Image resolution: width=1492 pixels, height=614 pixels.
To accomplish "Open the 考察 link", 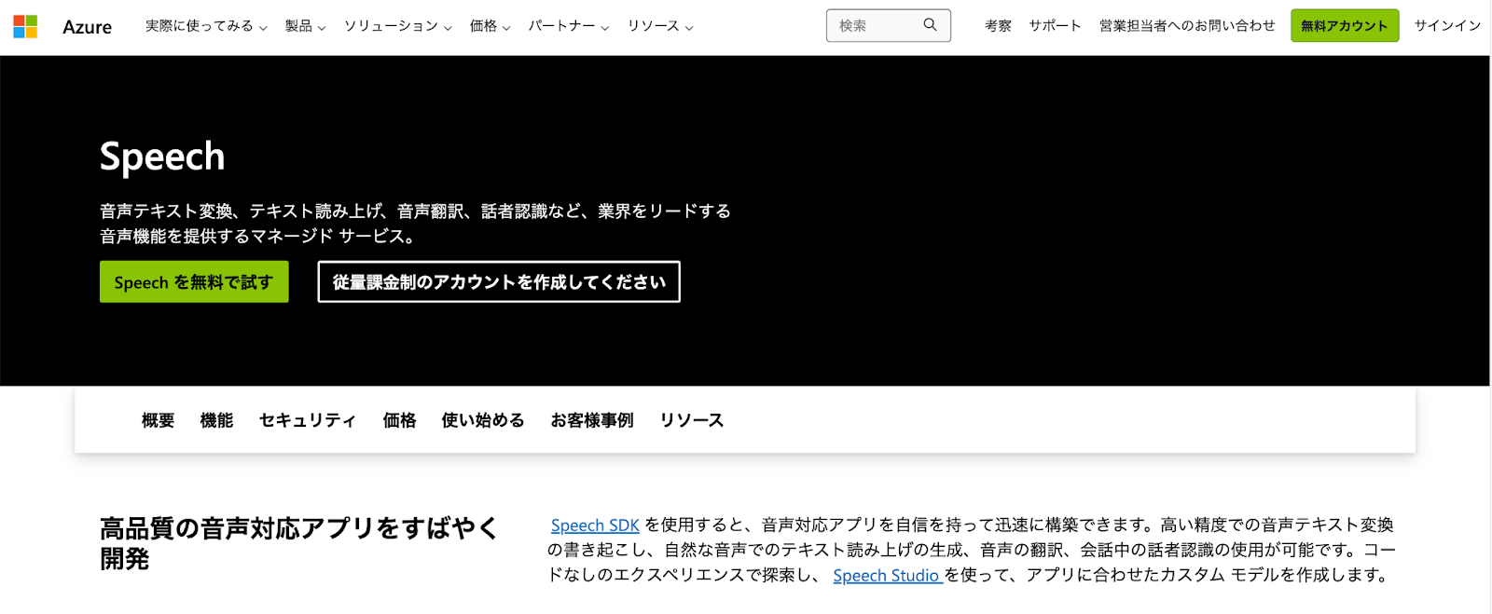I will coord(998,26).
